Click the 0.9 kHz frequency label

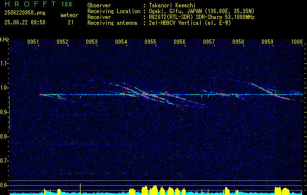tap(4, 112)
